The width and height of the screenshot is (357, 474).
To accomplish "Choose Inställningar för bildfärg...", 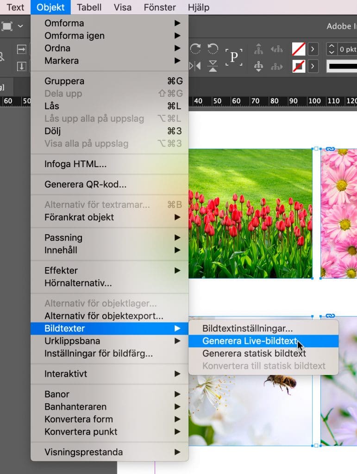I will (109, 354).
